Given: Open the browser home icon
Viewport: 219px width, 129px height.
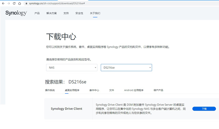Looking at the screenshot, I should [20, 3].
